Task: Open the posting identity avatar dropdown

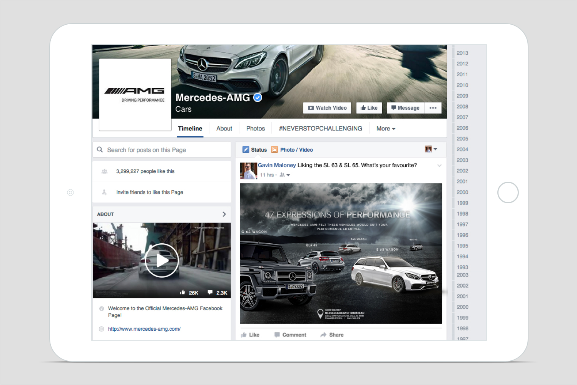Action: coord(431,149)
